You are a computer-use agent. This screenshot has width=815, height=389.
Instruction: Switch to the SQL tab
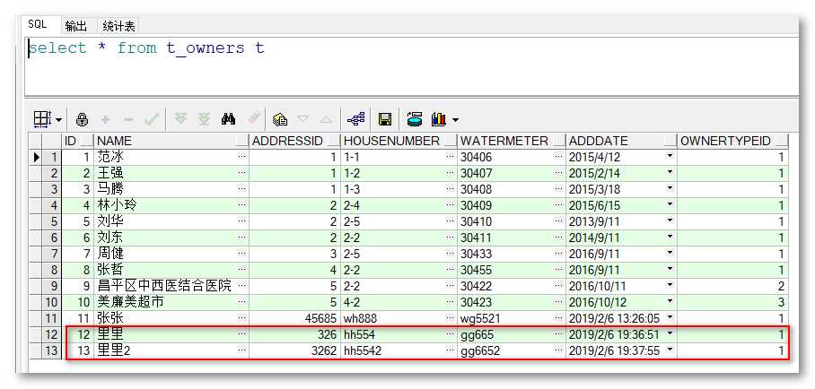point(38,24)
